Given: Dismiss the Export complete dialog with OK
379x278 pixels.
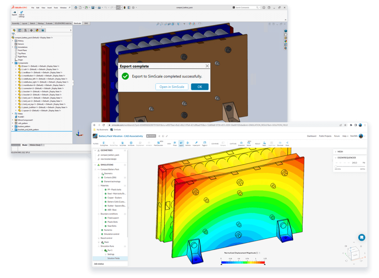Looking at the screenshot, I should (x=199, y=87).
